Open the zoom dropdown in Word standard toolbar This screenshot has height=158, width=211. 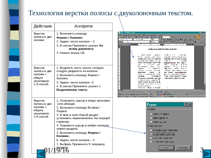tap(170, 37)
